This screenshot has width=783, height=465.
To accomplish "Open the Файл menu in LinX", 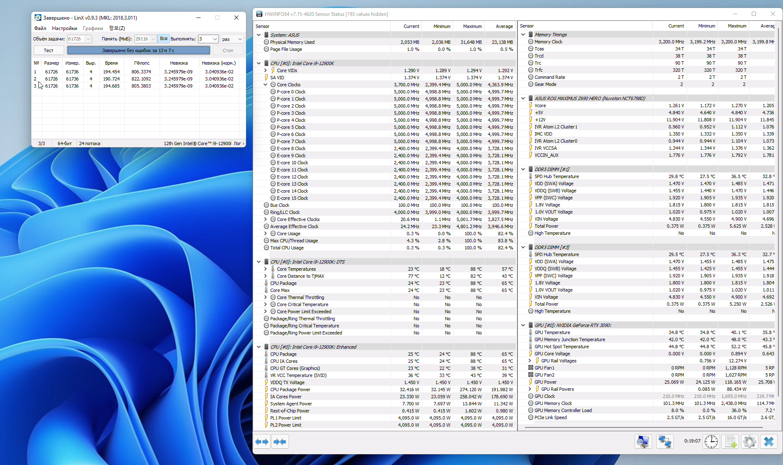I will pos(40,28).
